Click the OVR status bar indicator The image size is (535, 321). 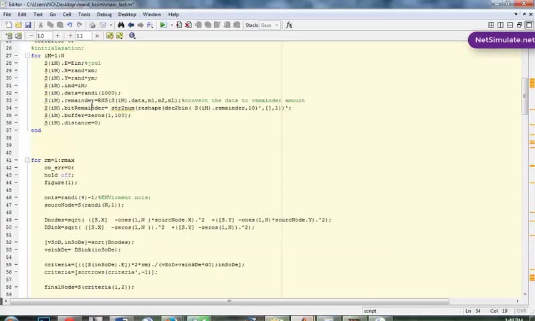tap(521, 311)
